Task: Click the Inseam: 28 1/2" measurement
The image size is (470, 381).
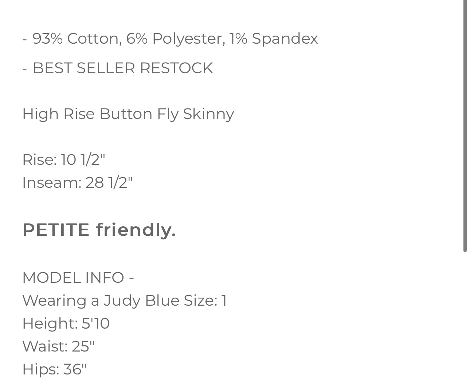Action: coord(78,182)
